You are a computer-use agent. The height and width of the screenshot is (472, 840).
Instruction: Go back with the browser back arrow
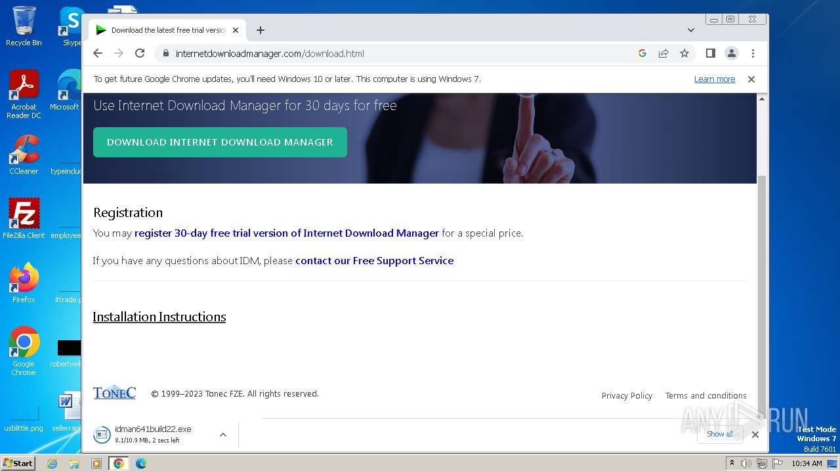point(98,53)
